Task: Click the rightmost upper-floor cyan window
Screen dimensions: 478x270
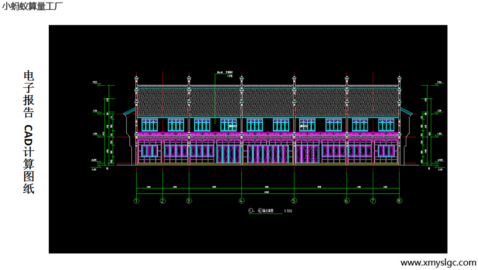Action: (x=386, y=125)
